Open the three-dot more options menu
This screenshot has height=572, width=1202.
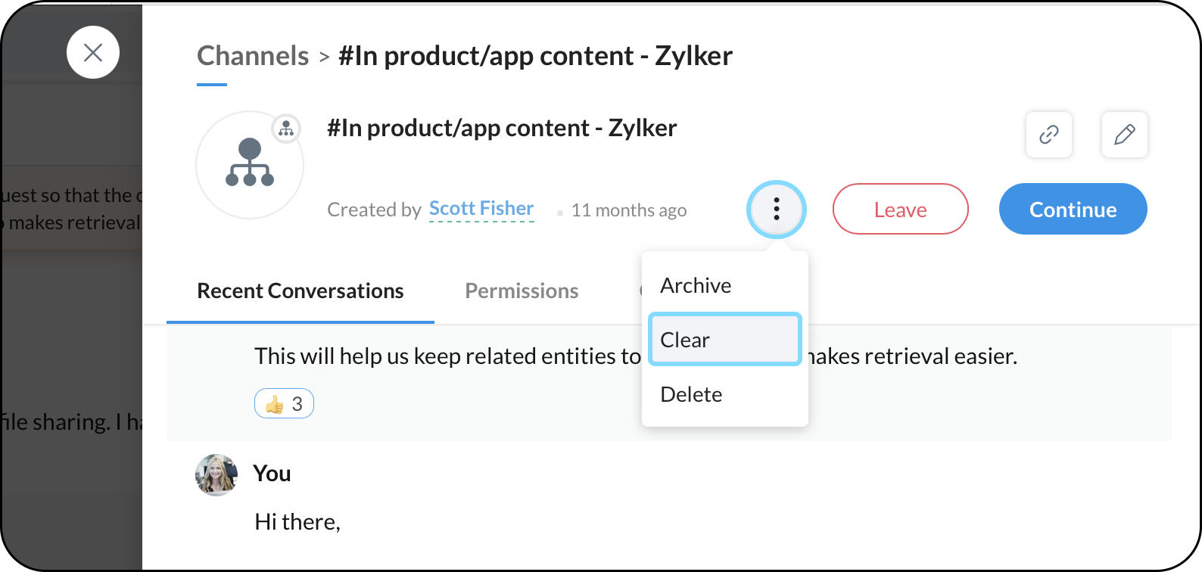coord(776,210)
